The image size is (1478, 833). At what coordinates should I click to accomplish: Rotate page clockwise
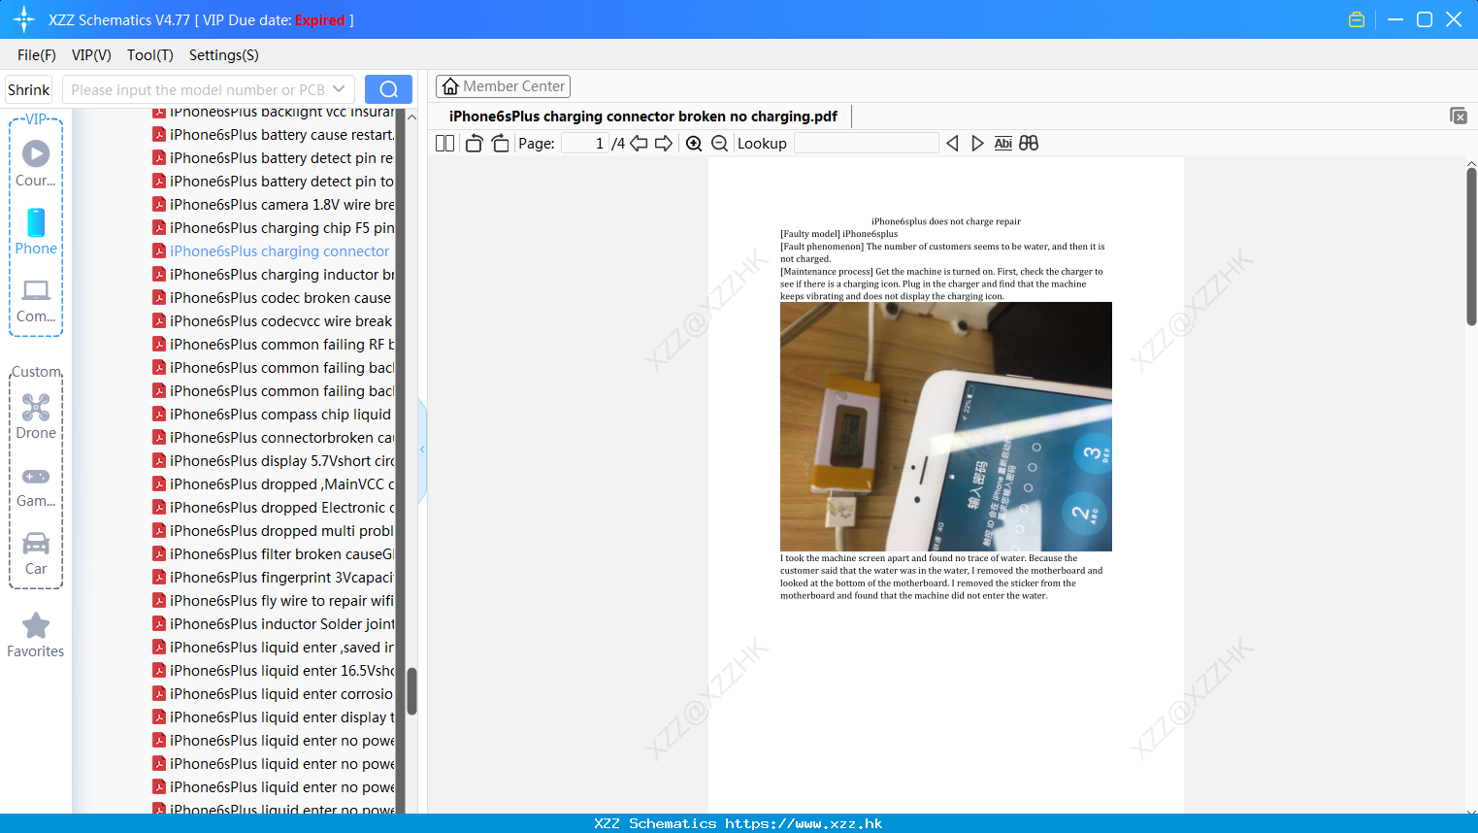(x=500, y=144)
